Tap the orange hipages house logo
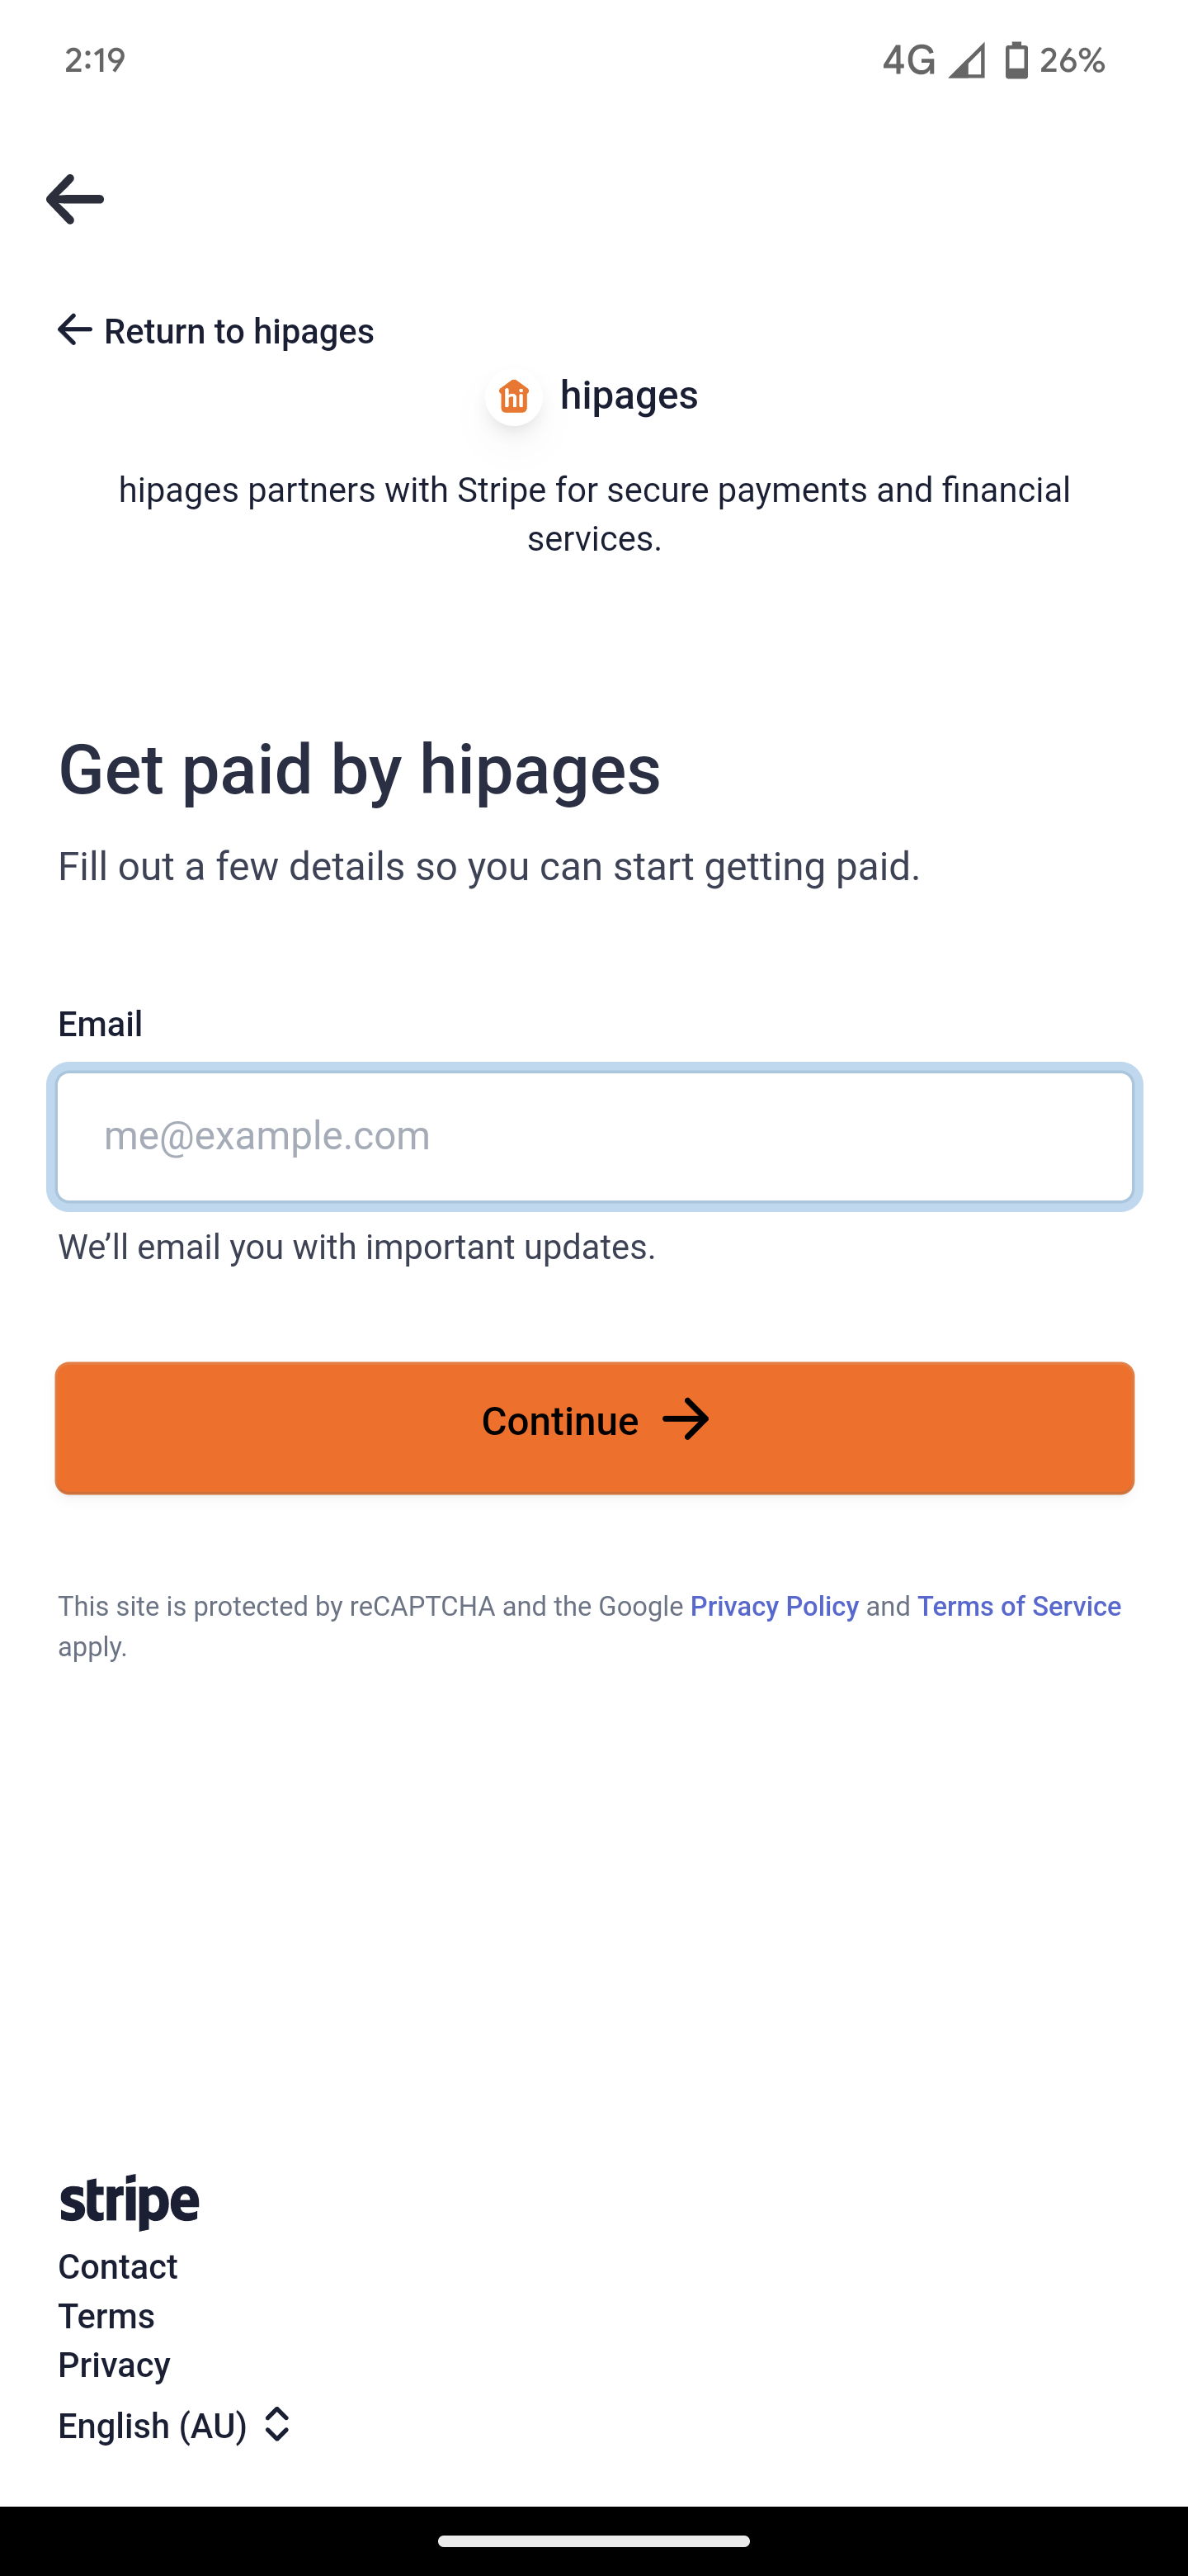 (x=514, y=397)
